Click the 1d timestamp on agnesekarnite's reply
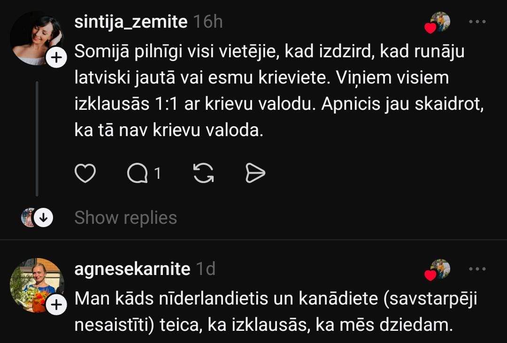The height and width of the screenshot is (343, 507). click(205, 269)
